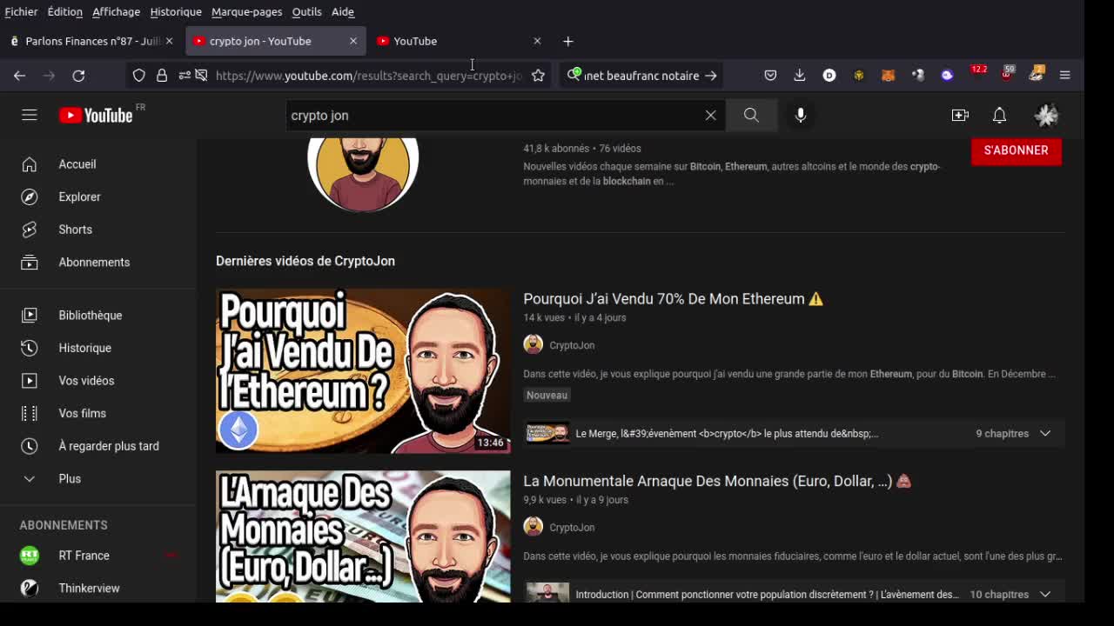The width and height of the screenshot is (1114, 626).
Task: Open the Aide menu
Action: [343, 12]
